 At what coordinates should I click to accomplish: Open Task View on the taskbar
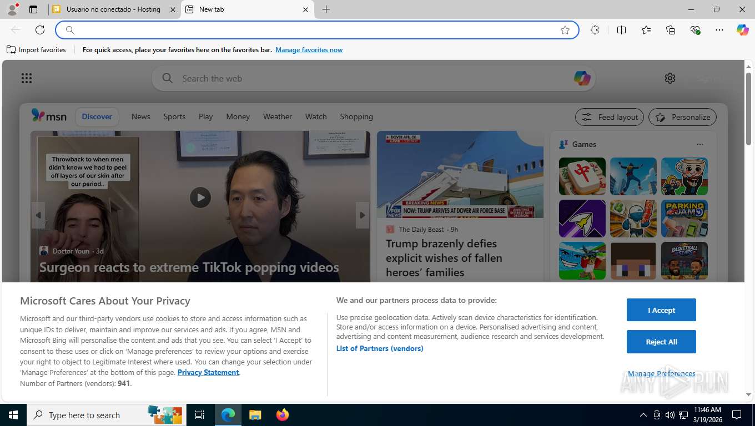[x=200, y=415]
